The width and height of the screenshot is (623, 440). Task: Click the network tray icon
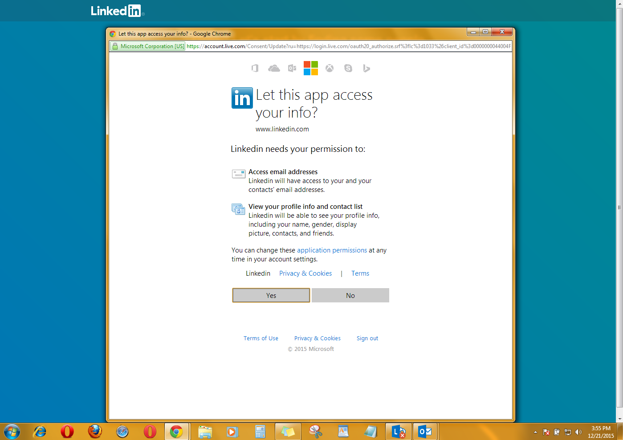click(x=568, y=432)
